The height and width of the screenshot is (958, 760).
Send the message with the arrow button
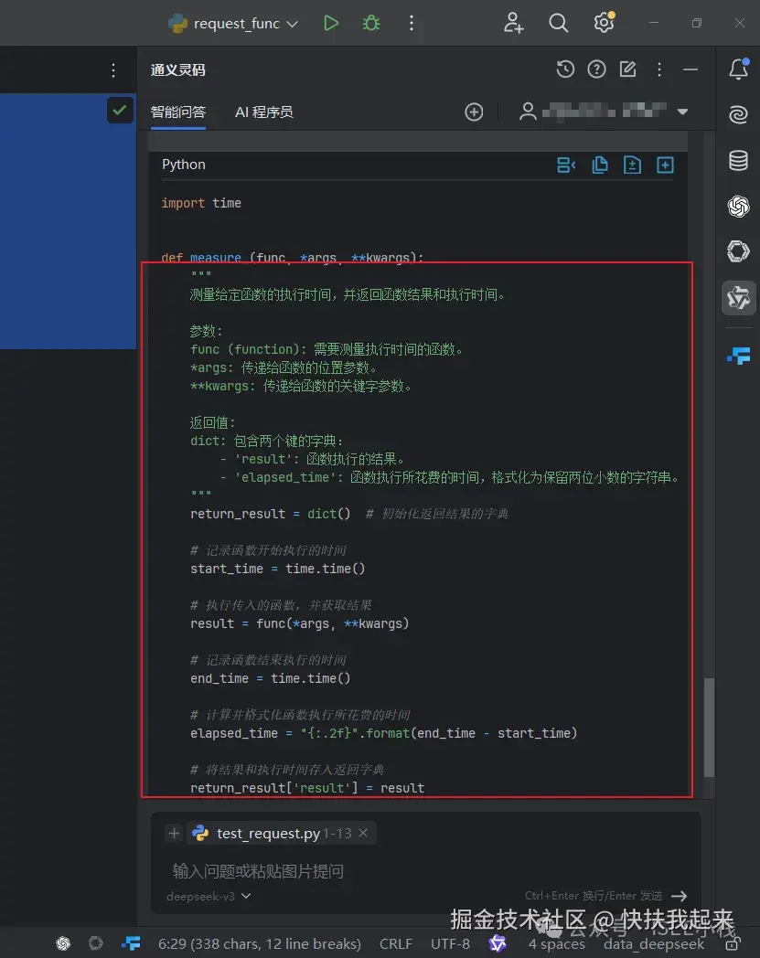pos(680,896)
